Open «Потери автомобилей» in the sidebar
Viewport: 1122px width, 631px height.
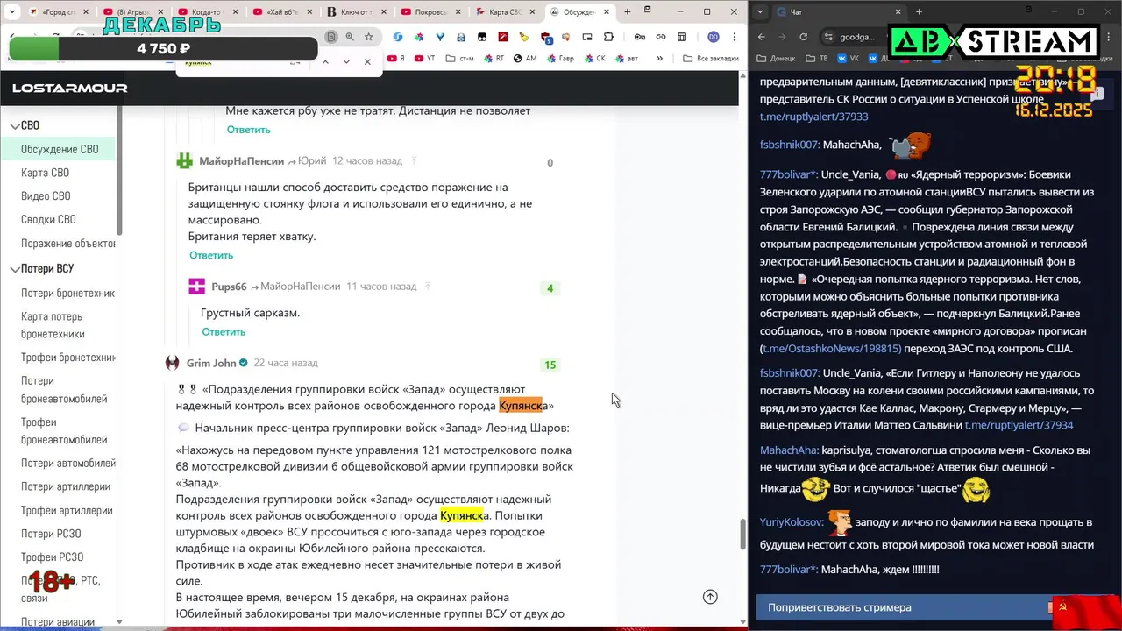tap(68, 463)
